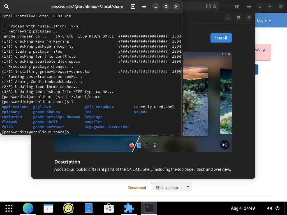
Task: Install the Blur my Shell extension
Action: (x=221, y=38)
